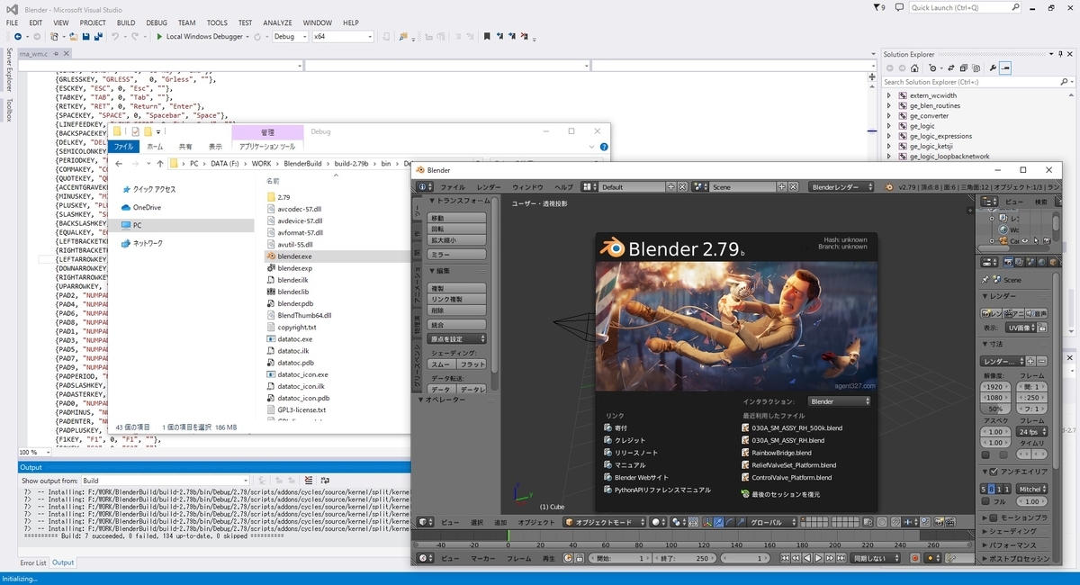The width and height of the screenshot is (1080, 585).
Task: Select copyright.txt in the file list
Action: (x=297, y=328)
